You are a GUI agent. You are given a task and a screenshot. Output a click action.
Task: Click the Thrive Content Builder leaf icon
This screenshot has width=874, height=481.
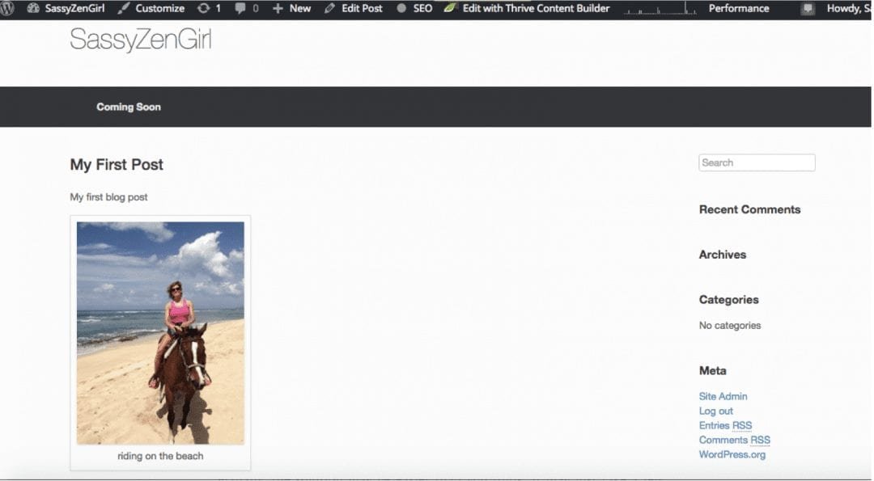[x=450, y=9]
